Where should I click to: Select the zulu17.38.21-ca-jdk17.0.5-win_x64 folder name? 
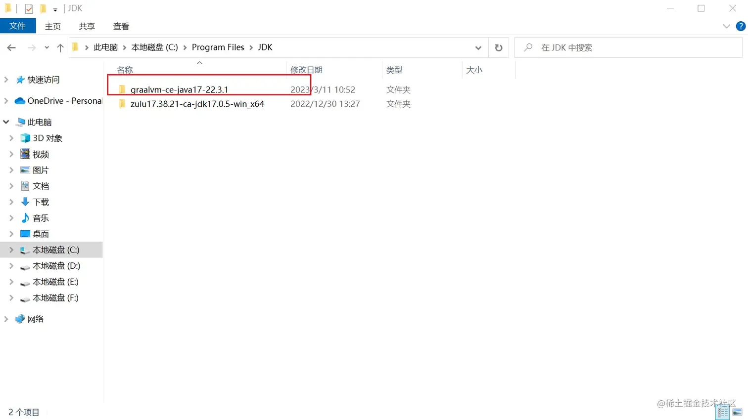coord(197,104)
